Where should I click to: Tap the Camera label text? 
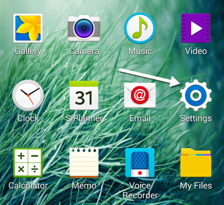tap(84, 51)
